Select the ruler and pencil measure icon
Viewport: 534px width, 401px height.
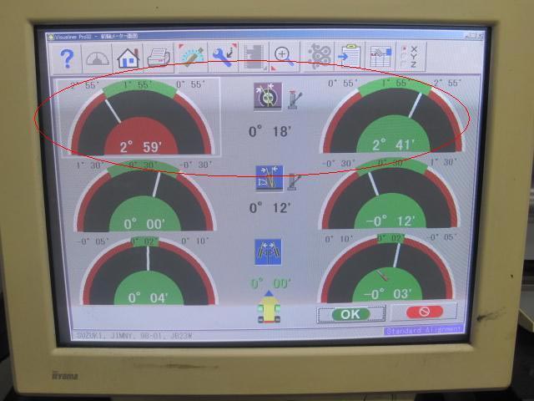click(192, 57)
